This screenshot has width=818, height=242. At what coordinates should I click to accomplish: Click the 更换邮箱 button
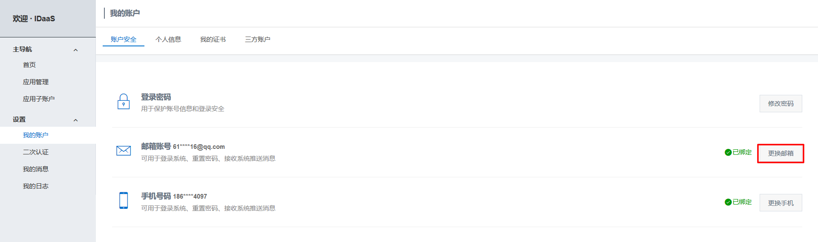(781, 153)
